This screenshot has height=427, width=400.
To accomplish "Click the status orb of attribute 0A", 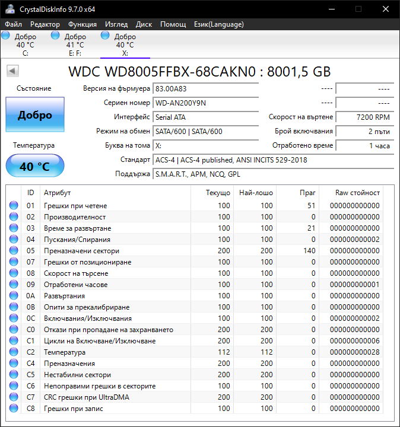I will pos(14,295).
